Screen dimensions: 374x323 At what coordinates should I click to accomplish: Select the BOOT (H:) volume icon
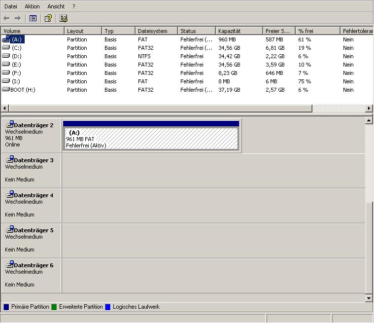coord(6,90)
